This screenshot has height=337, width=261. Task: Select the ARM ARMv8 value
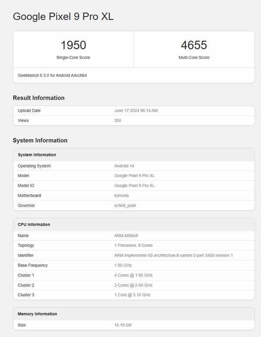126,236
